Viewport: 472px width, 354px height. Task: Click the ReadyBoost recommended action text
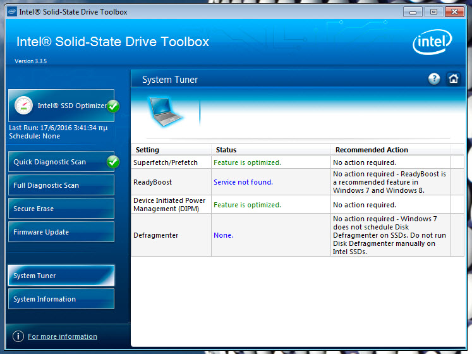[389, 182]
